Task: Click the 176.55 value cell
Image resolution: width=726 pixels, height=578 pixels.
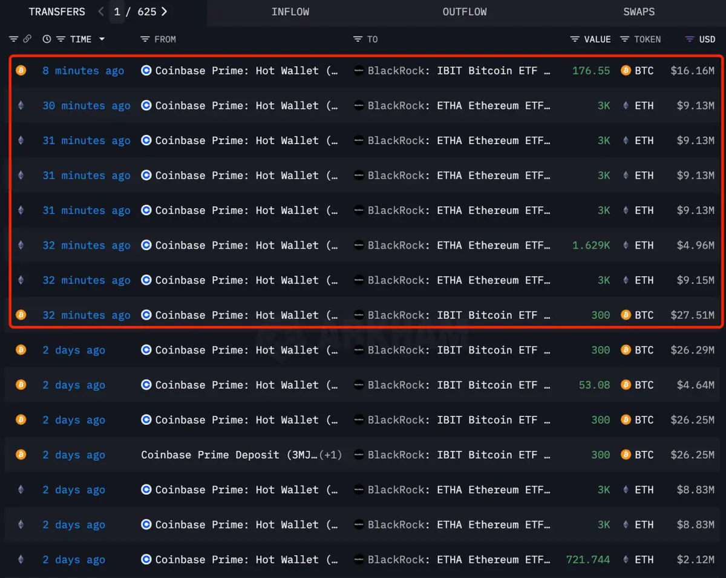Action: pos(591,71)
